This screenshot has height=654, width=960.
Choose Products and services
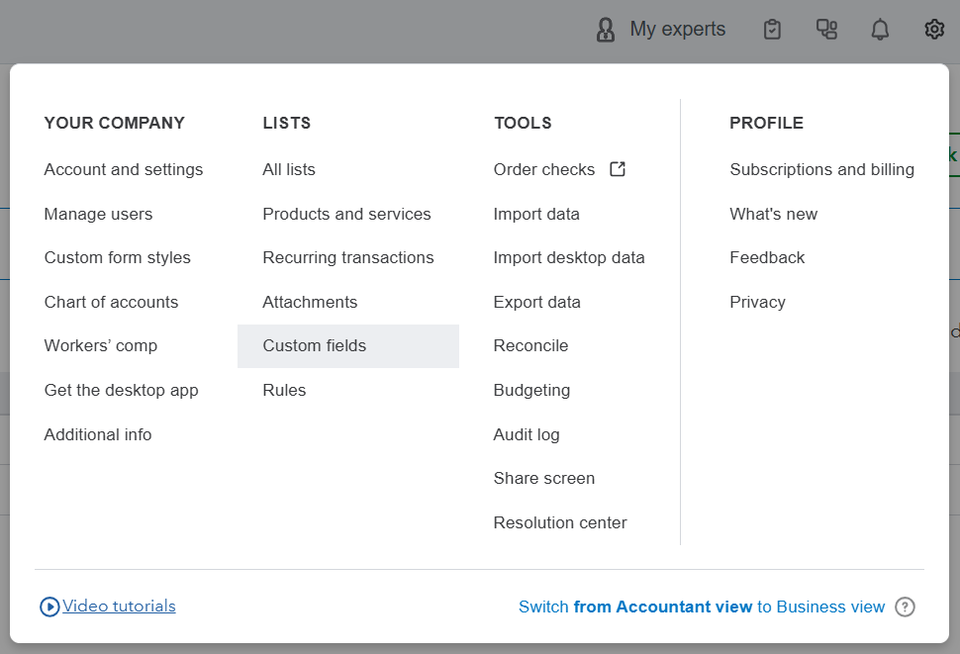point(346,214)
